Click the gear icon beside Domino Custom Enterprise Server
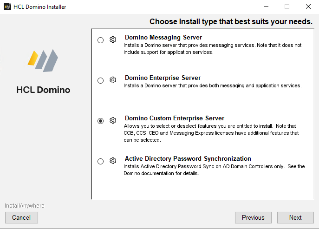Image resolution: width=319 pixels, height=229 pixels. (113, 120)
